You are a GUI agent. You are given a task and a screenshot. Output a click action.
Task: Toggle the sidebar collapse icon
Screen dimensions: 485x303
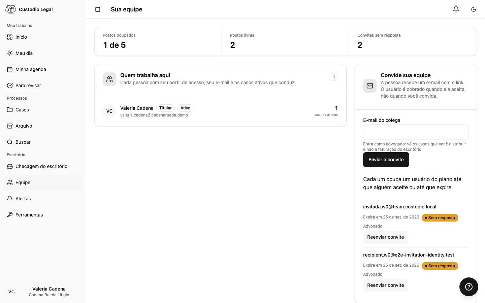click(98, 9)
